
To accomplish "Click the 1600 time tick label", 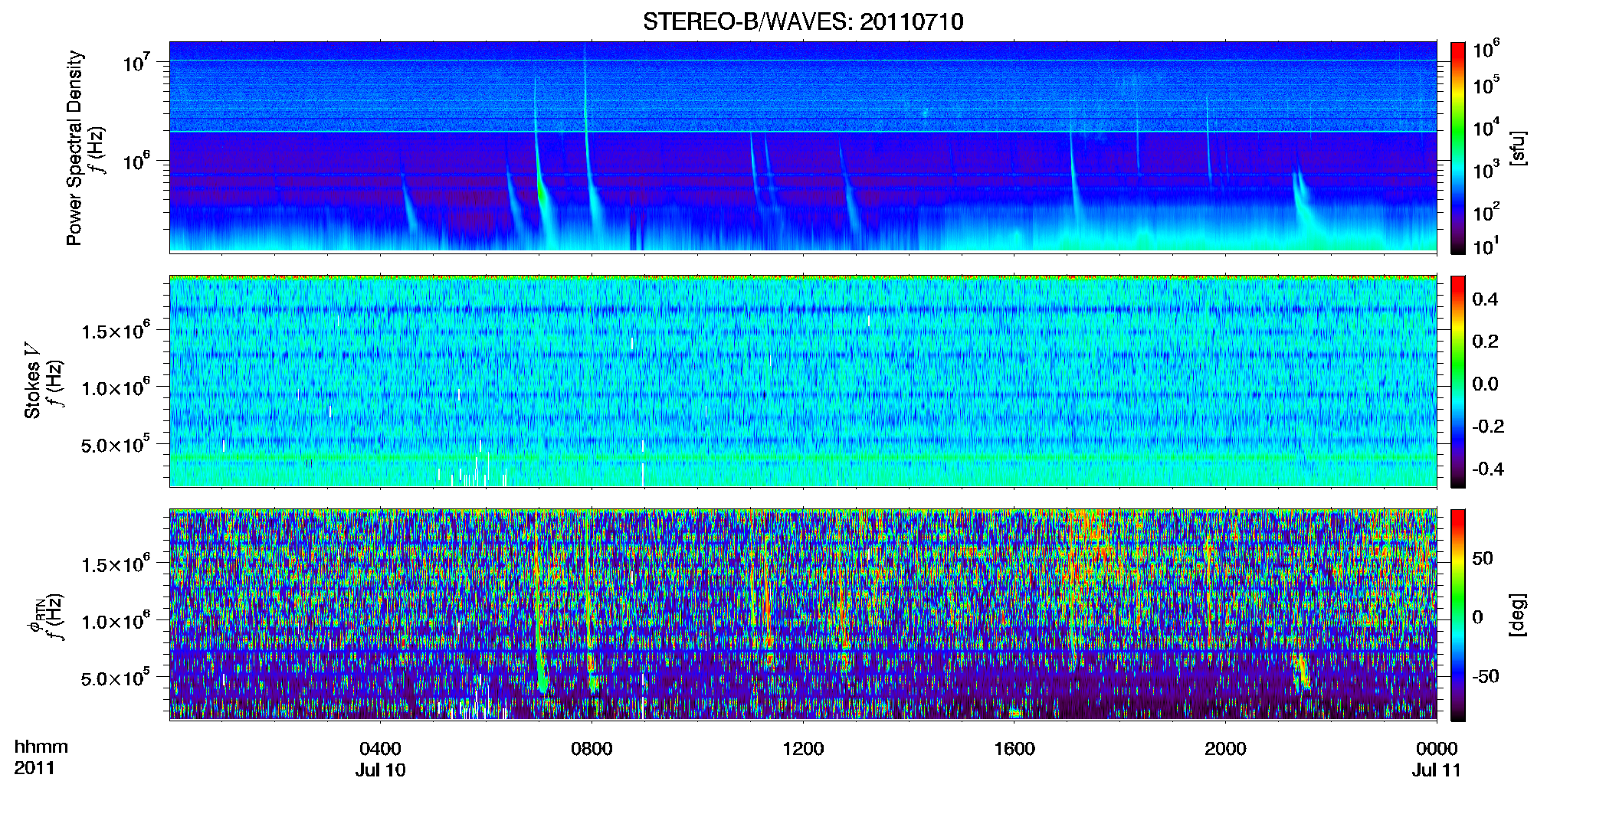I will click(1014, 749).
